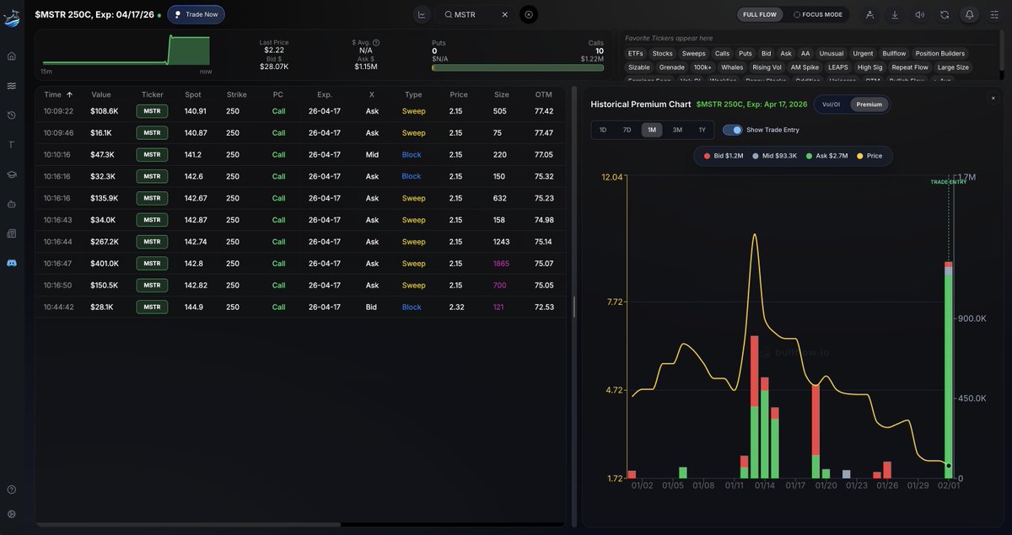
Task: Apply the Unusual filter tag
Action: [831, 53]
